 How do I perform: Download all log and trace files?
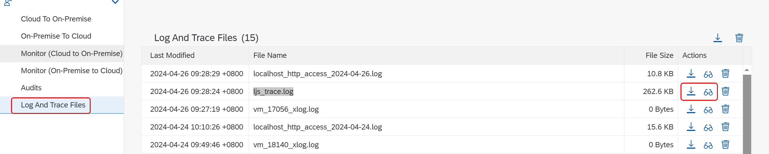(718, 38)
